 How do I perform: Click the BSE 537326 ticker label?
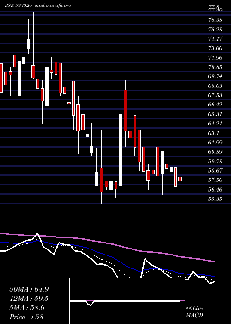point(18,6)
